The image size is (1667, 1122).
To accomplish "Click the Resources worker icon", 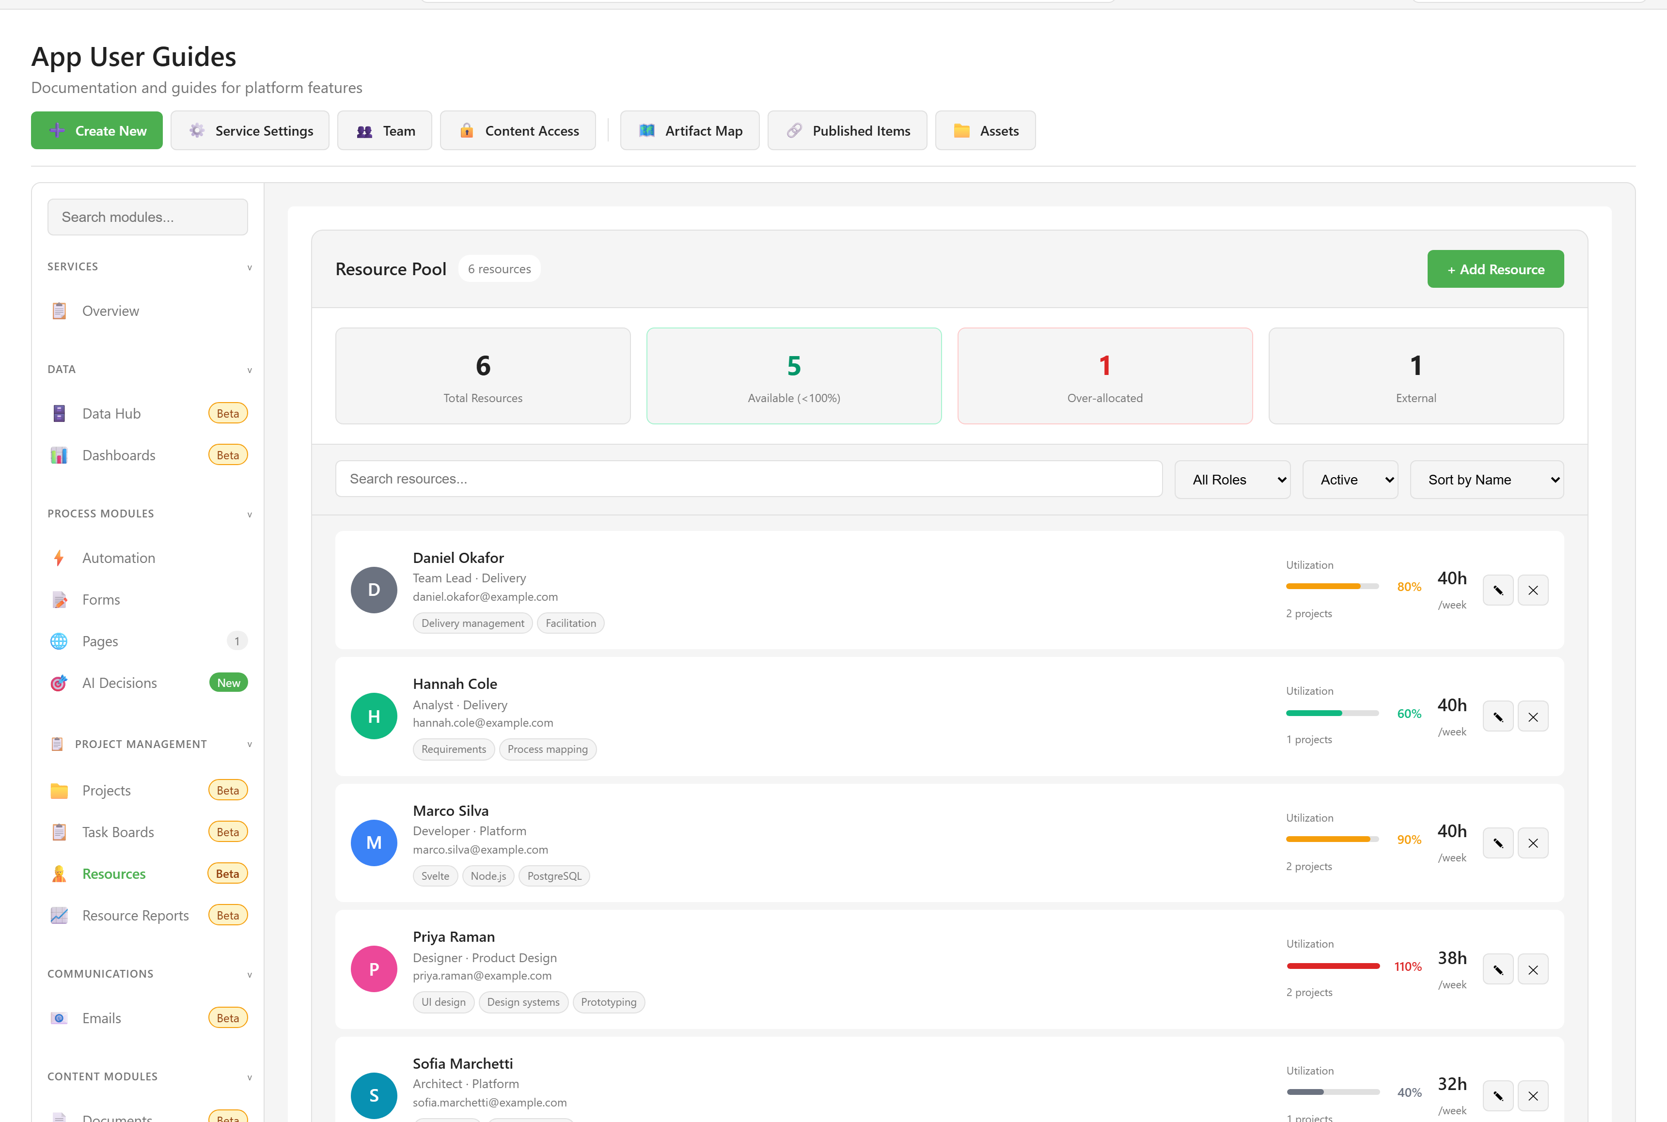I will tap(59, 873).
